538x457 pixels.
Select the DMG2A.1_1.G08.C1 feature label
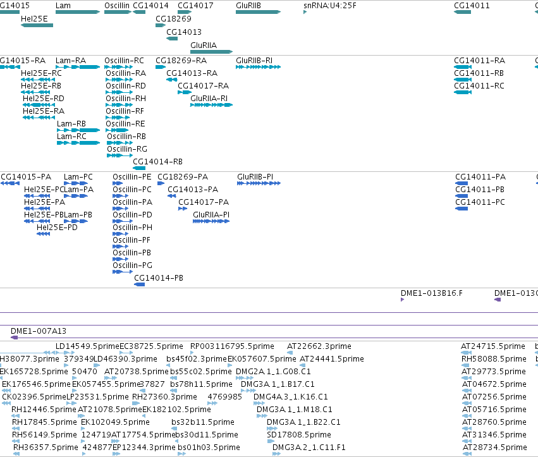(274, 372)
